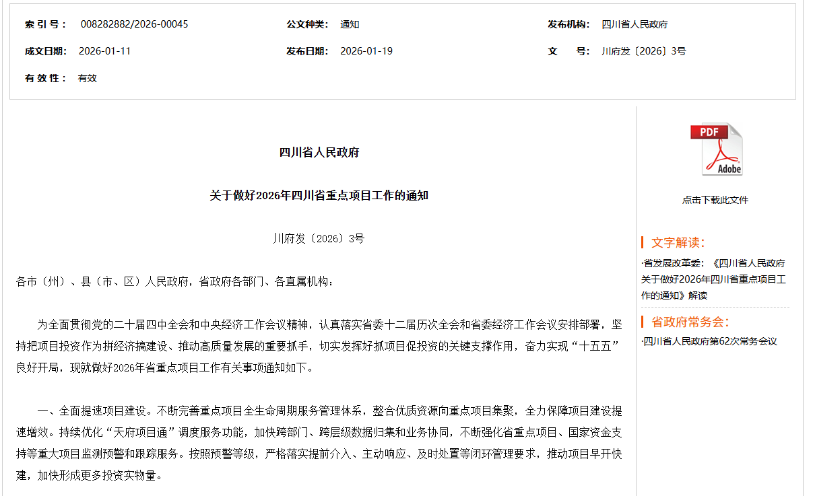Click the 成文日期 value 2026-01-11
This screenshot has width=813, height=496.
(x=104, y=51)
